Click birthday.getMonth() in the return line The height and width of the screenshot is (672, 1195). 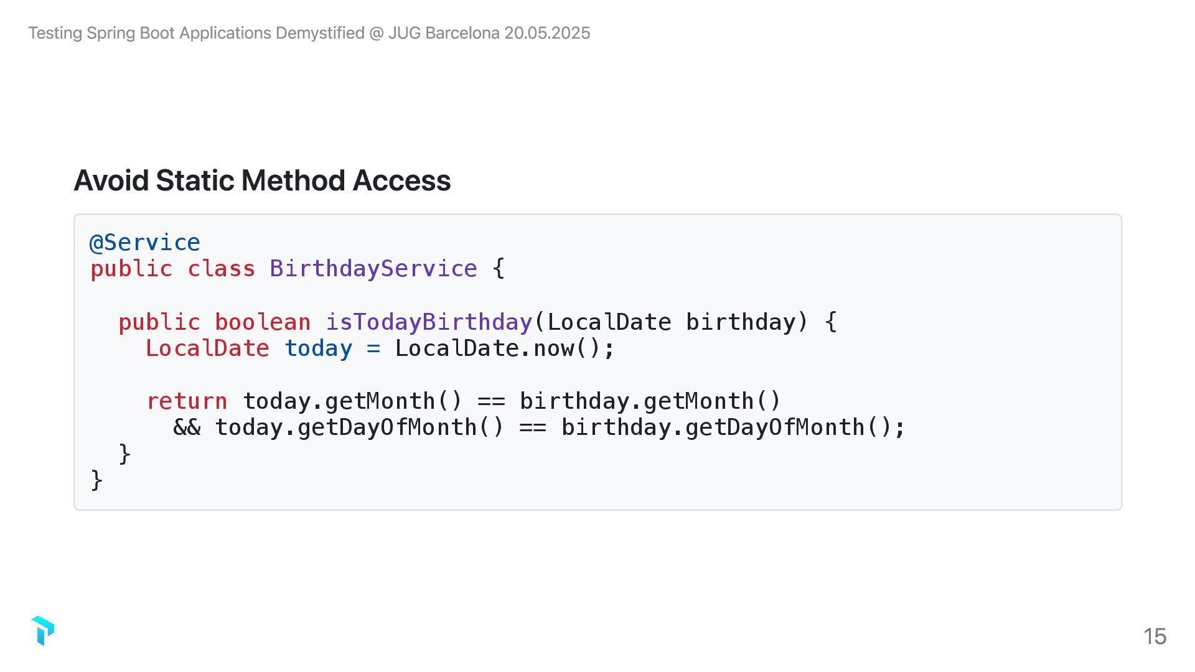click(x=650, y=401)
